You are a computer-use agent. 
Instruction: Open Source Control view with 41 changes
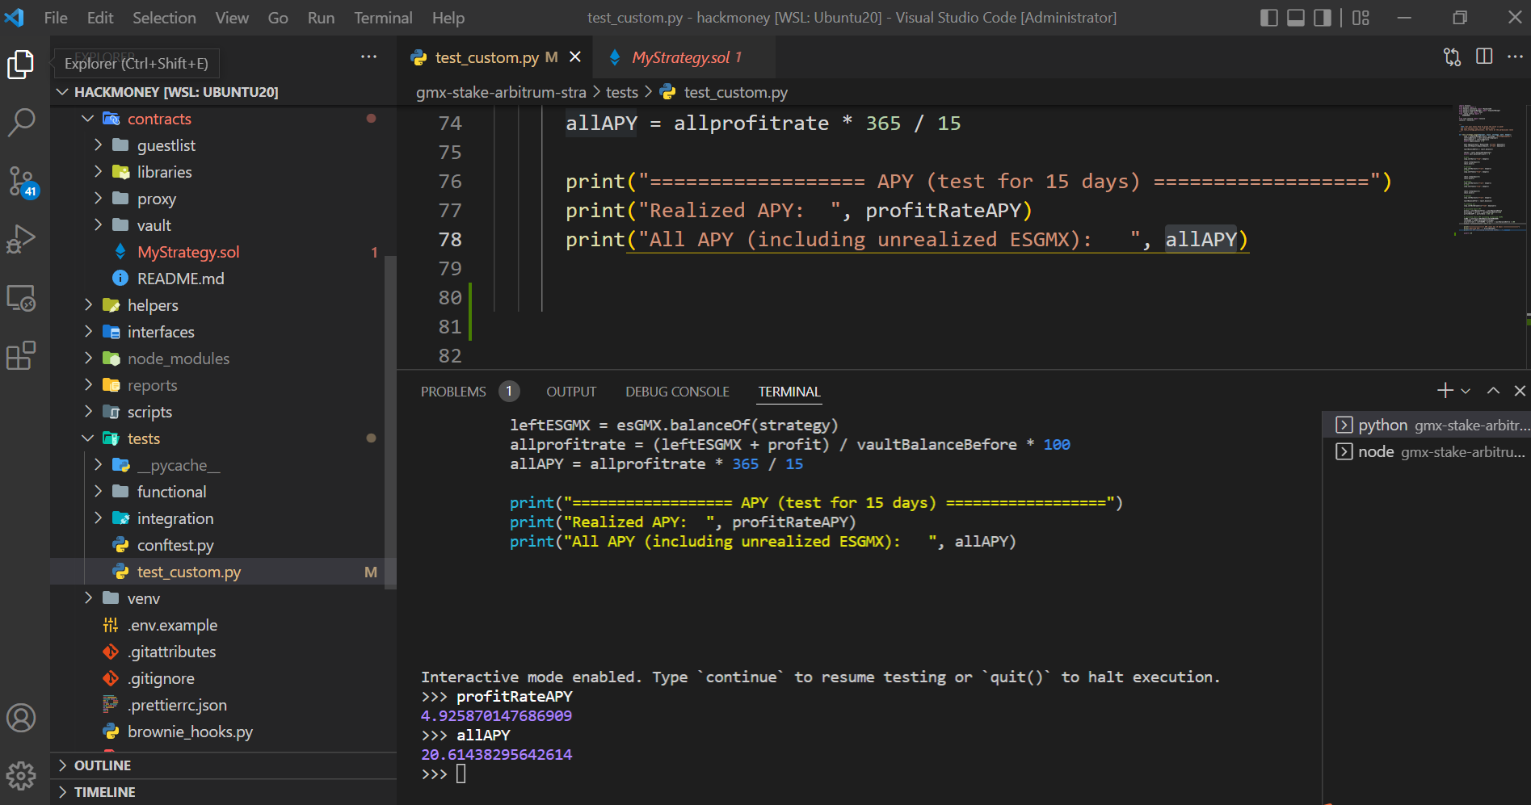pyautogui.click(x=21, y=181)
